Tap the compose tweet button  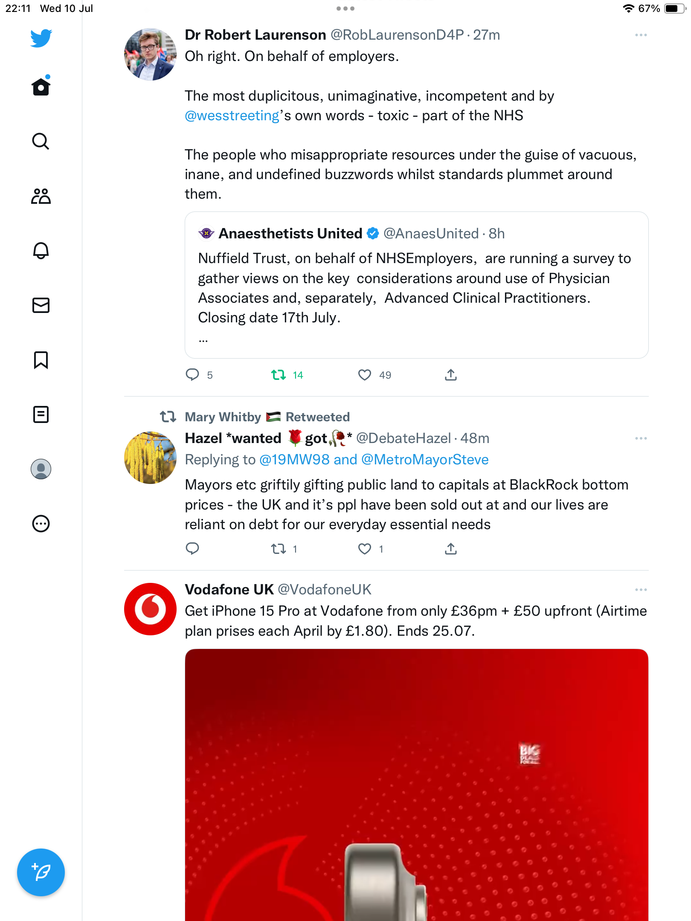click(41, 872)
